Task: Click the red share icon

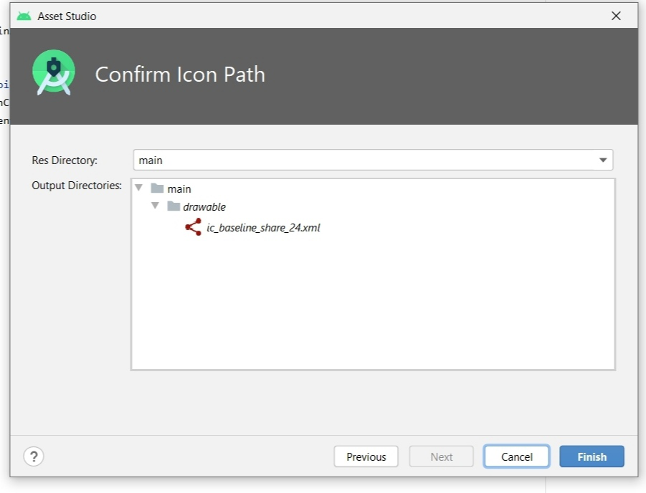Action: [x=193, y=227]
